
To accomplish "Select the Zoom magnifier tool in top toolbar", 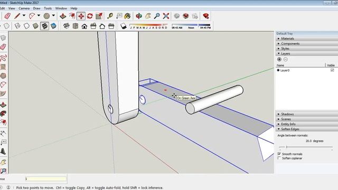I will (x=157, y=16).
